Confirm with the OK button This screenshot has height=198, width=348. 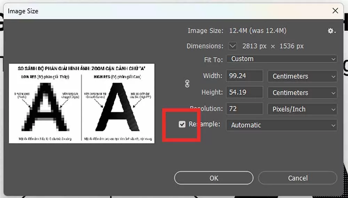(214, 178)
